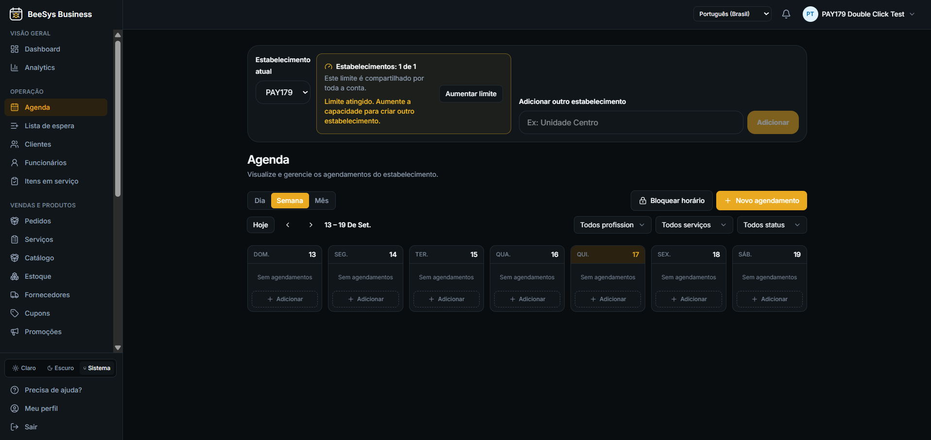
Task: Click the Ex: Unidade Centro input field
Action: click(631, 122)
